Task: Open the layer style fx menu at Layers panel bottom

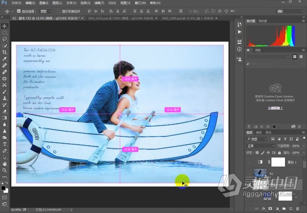Action: [263, 209]
